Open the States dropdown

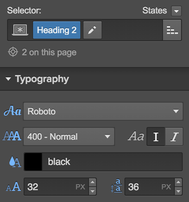(176, 11)
